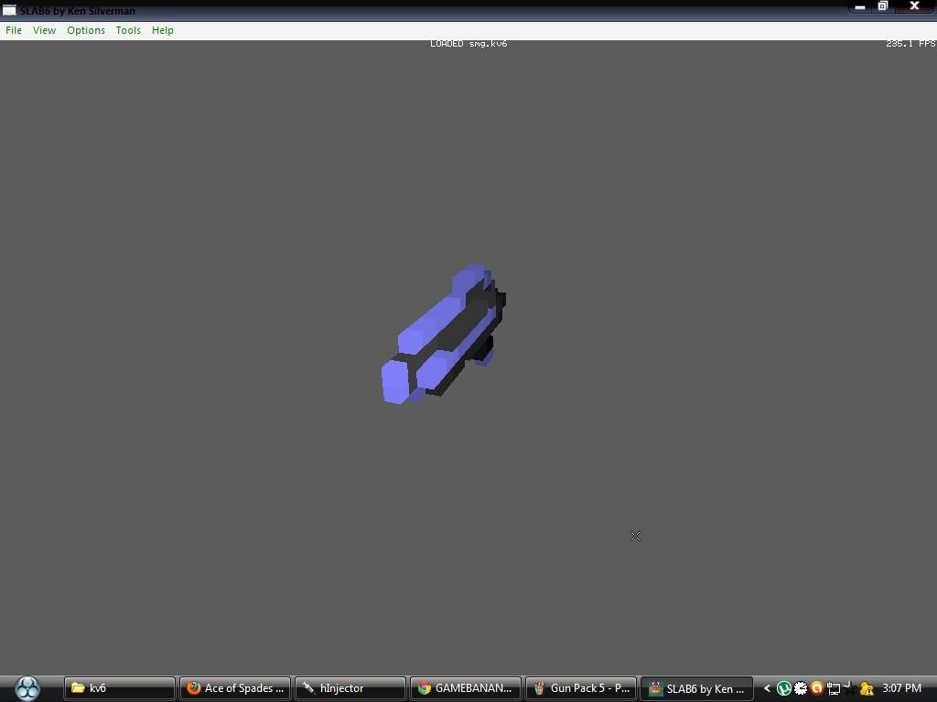Switch to GAMEBANANA Chrome window
The height and width of the screenshot is (702, 937).
[x=466, y=688]
